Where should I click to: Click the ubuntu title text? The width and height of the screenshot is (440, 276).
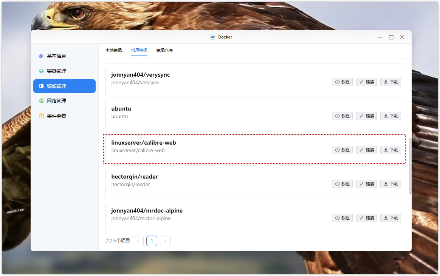[x=121, y=109]
